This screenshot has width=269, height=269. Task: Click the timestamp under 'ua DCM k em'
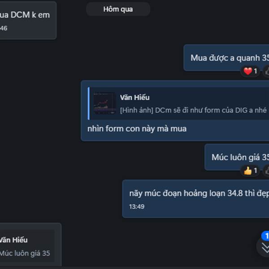(x=4, y=28)
